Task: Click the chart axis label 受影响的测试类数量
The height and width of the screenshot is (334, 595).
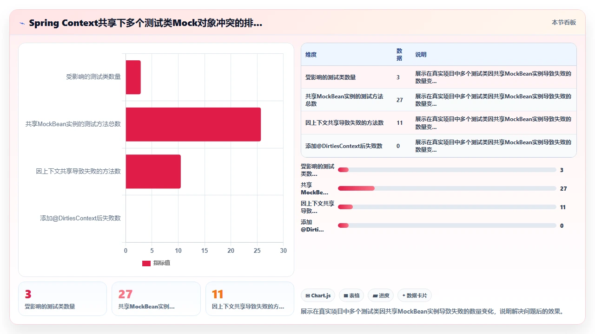Action: [93, 77]
